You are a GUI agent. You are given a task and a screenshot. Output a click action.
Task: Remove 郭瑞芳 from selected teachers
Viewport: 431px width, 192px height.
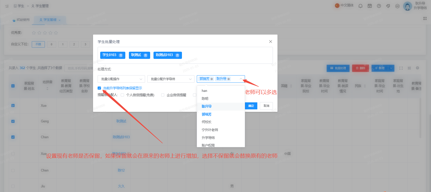(x=212, y=79)
